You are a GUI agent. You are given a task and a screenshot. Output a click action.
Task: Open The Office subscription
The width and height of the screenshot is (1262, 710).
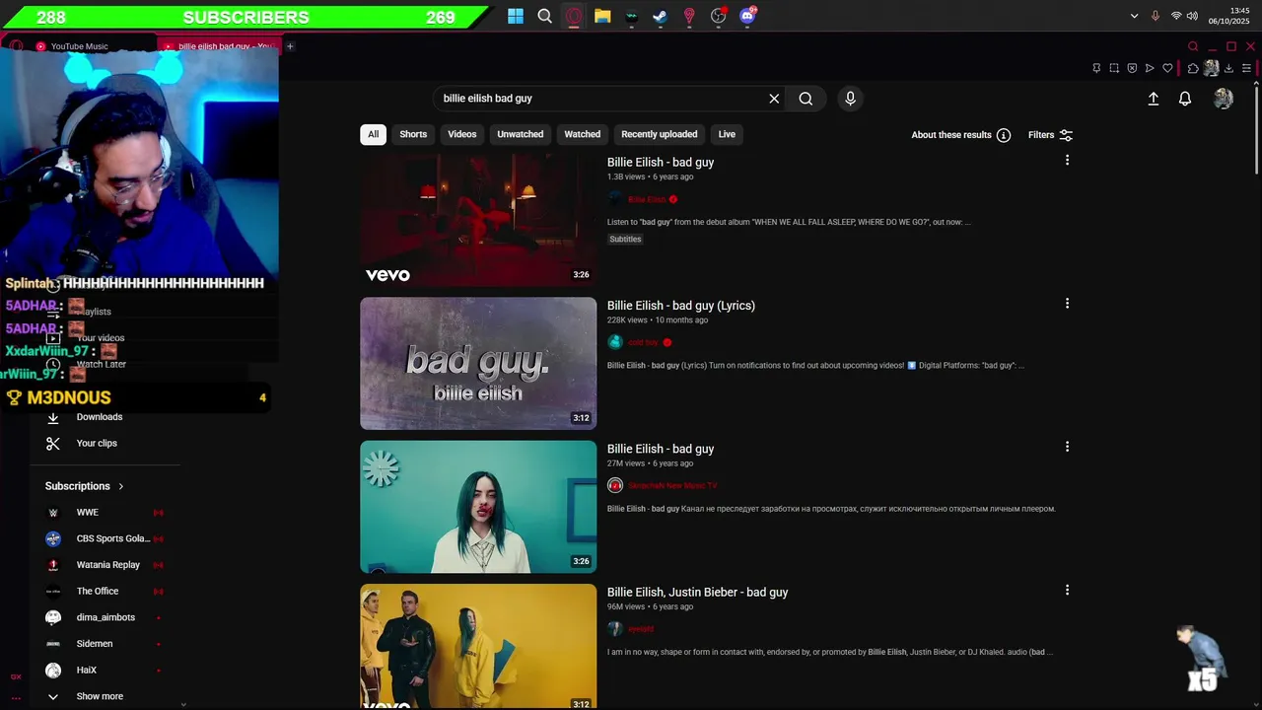pos(97,592)
